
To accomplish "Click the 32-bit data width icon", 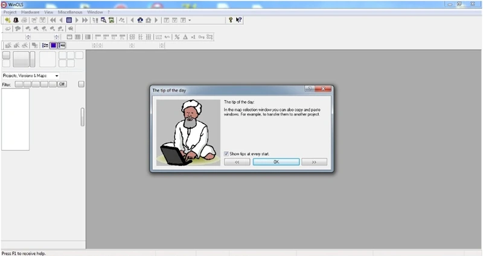I will point(114,37).
